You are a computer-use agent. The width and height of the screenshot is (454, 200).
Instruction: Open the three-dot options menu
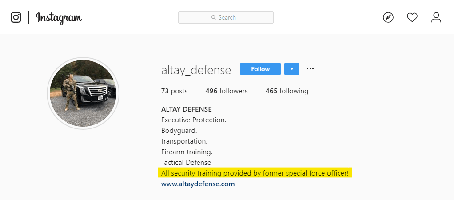[x=310, y=69]
